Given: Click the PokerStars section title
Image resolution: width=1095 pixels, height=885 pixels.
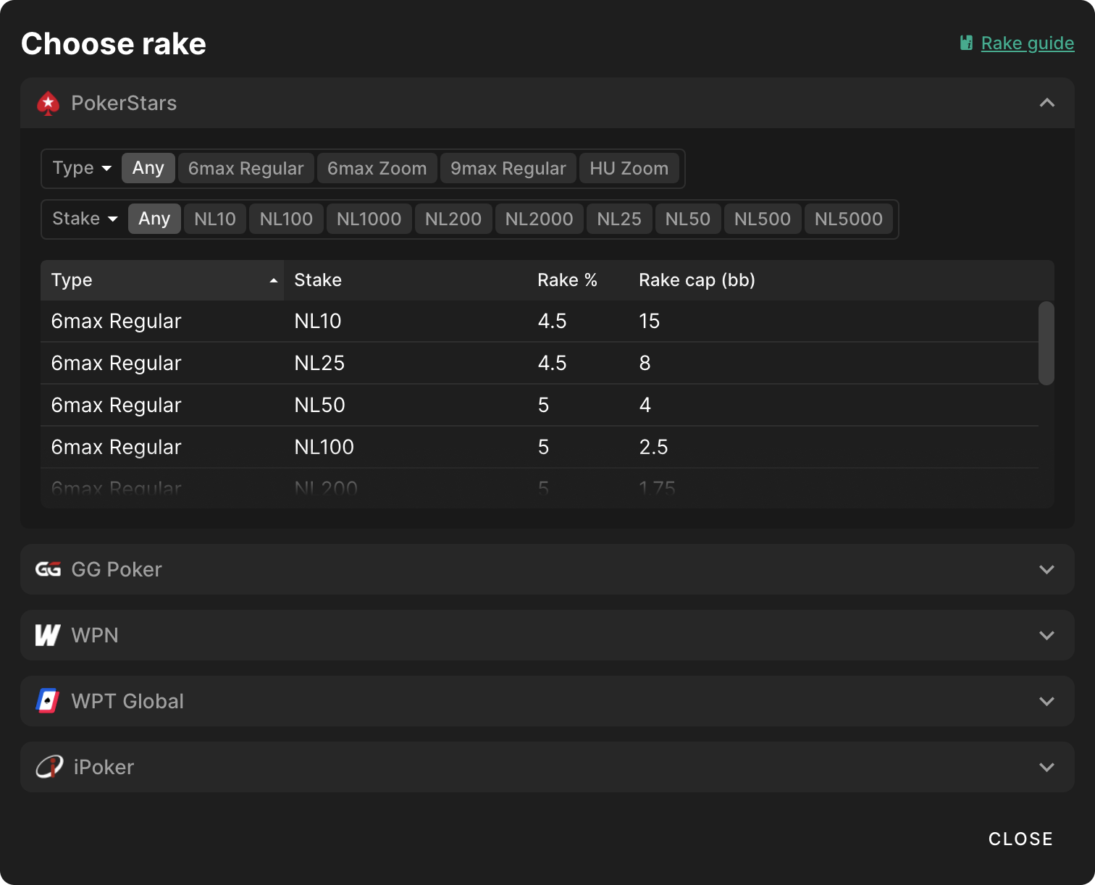Looking at the screenshot, I should coord(124,103).
